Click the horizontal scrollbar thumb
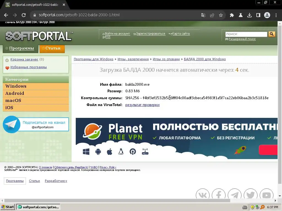The image size is (282, 211). click(x=117, y=200)
